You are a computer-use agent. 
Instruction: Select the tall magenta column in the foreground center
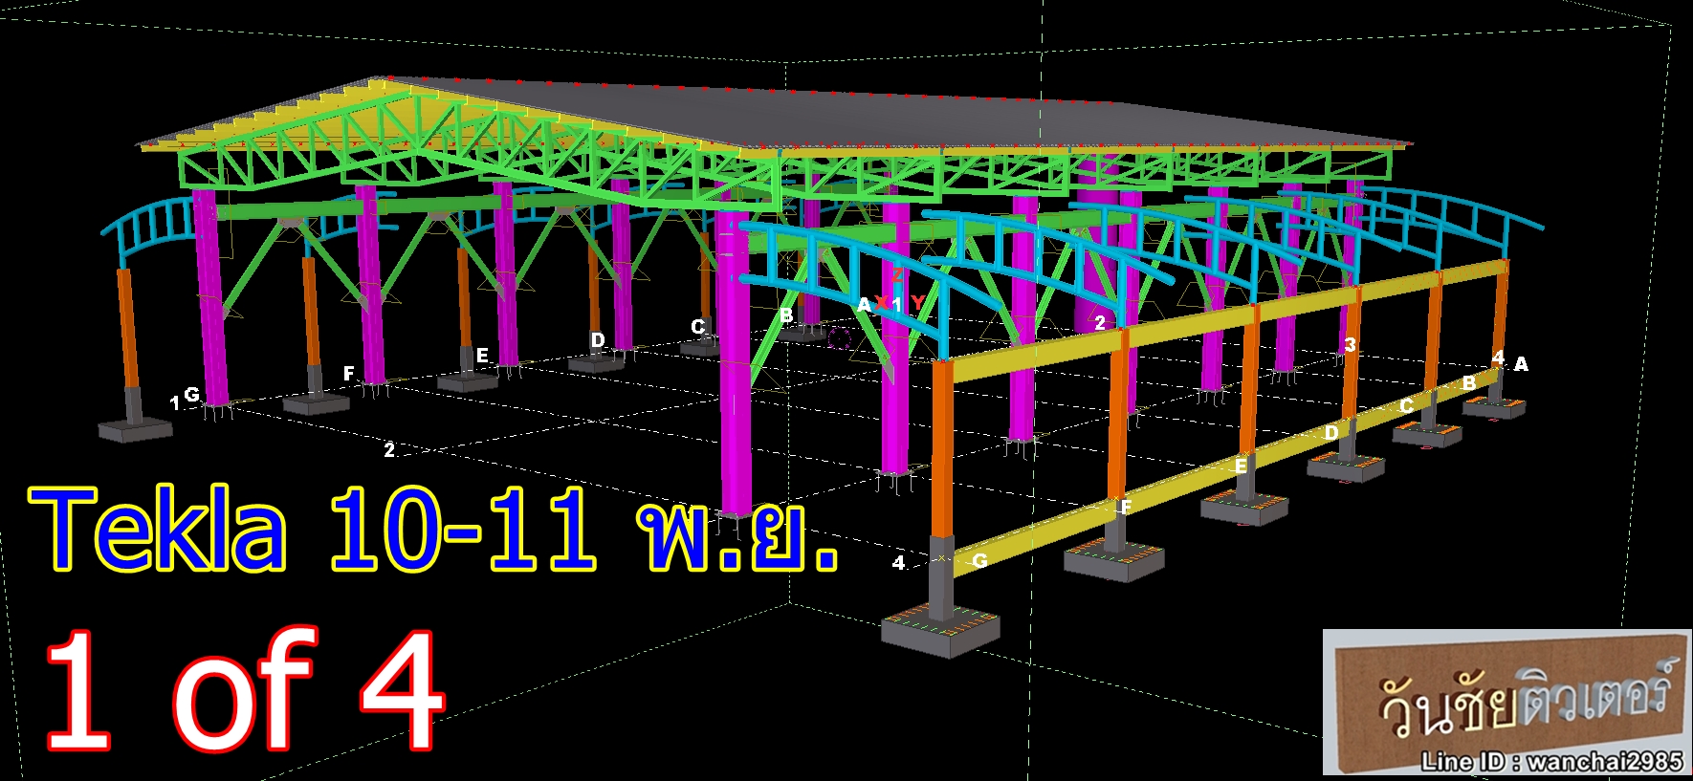click(734, 382)
